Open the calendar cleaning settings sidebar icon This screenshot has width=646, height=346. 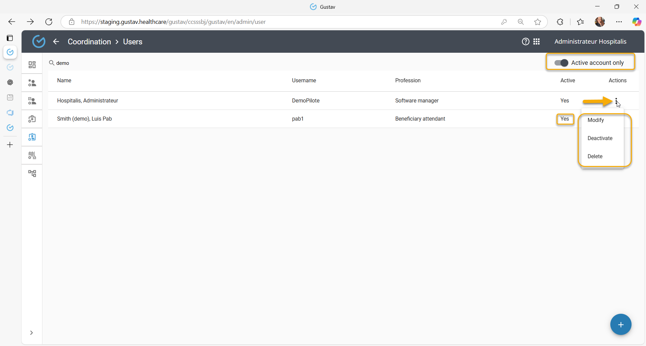coord(32,155)
